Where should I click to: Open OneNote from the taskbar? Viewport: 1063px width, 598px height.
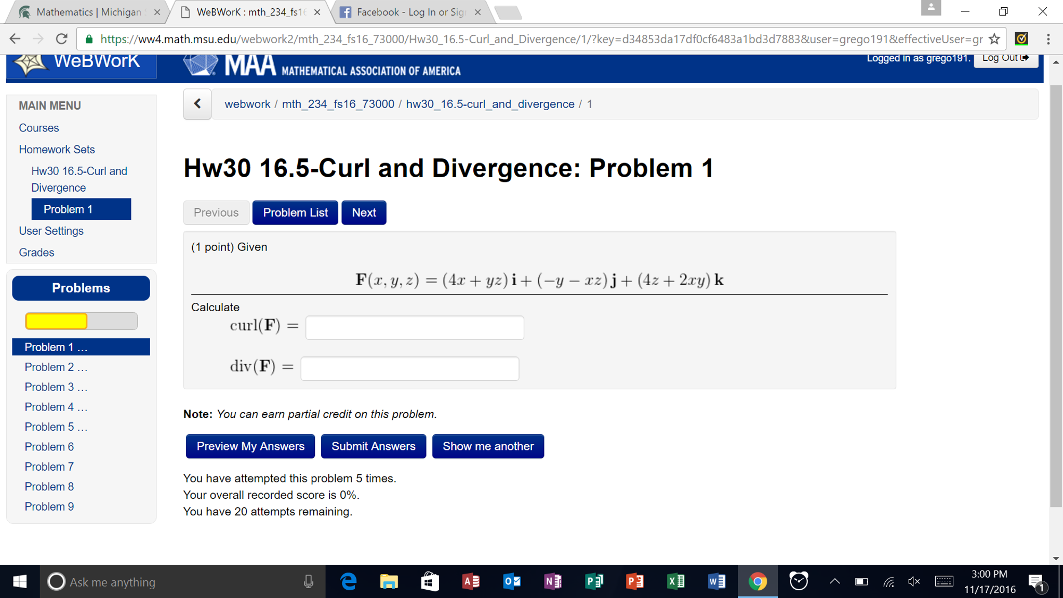(x=553, y=581)
